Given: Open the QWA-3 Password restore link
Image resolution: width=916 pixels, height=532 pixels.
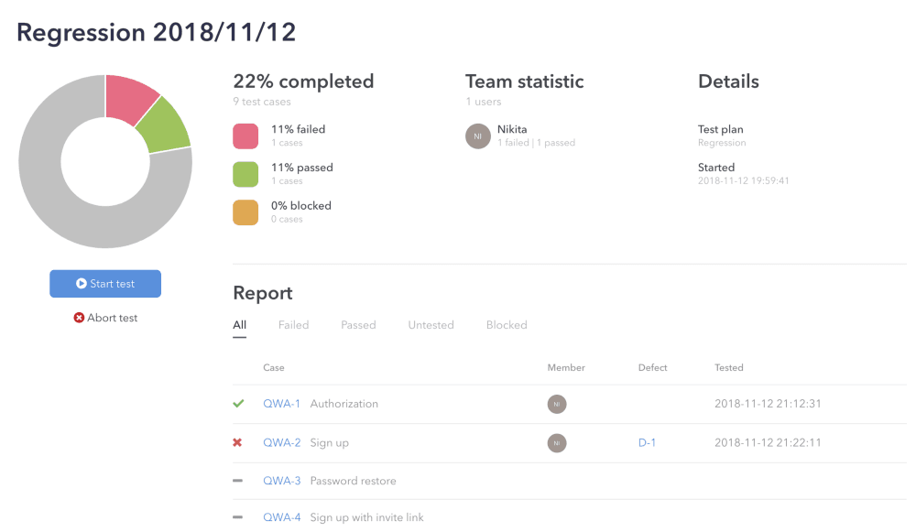Looking at the screenshot, I should click(x=281, y=481).
